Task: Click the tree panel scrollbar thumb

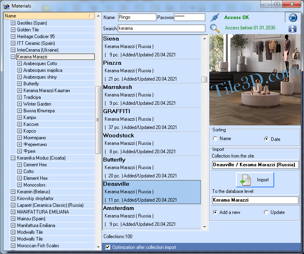Action: point(98,120)
